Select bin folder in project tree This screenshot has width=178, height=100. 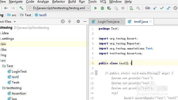[4, 44]
